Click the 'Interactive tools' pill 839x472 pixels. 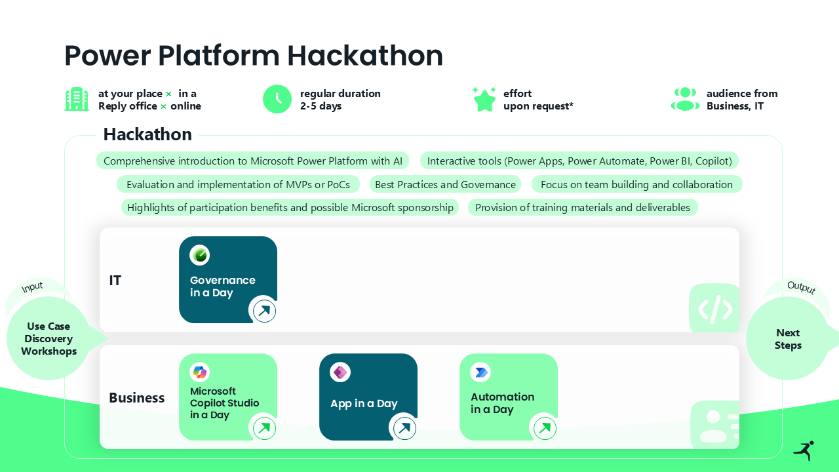pos(579,161)
